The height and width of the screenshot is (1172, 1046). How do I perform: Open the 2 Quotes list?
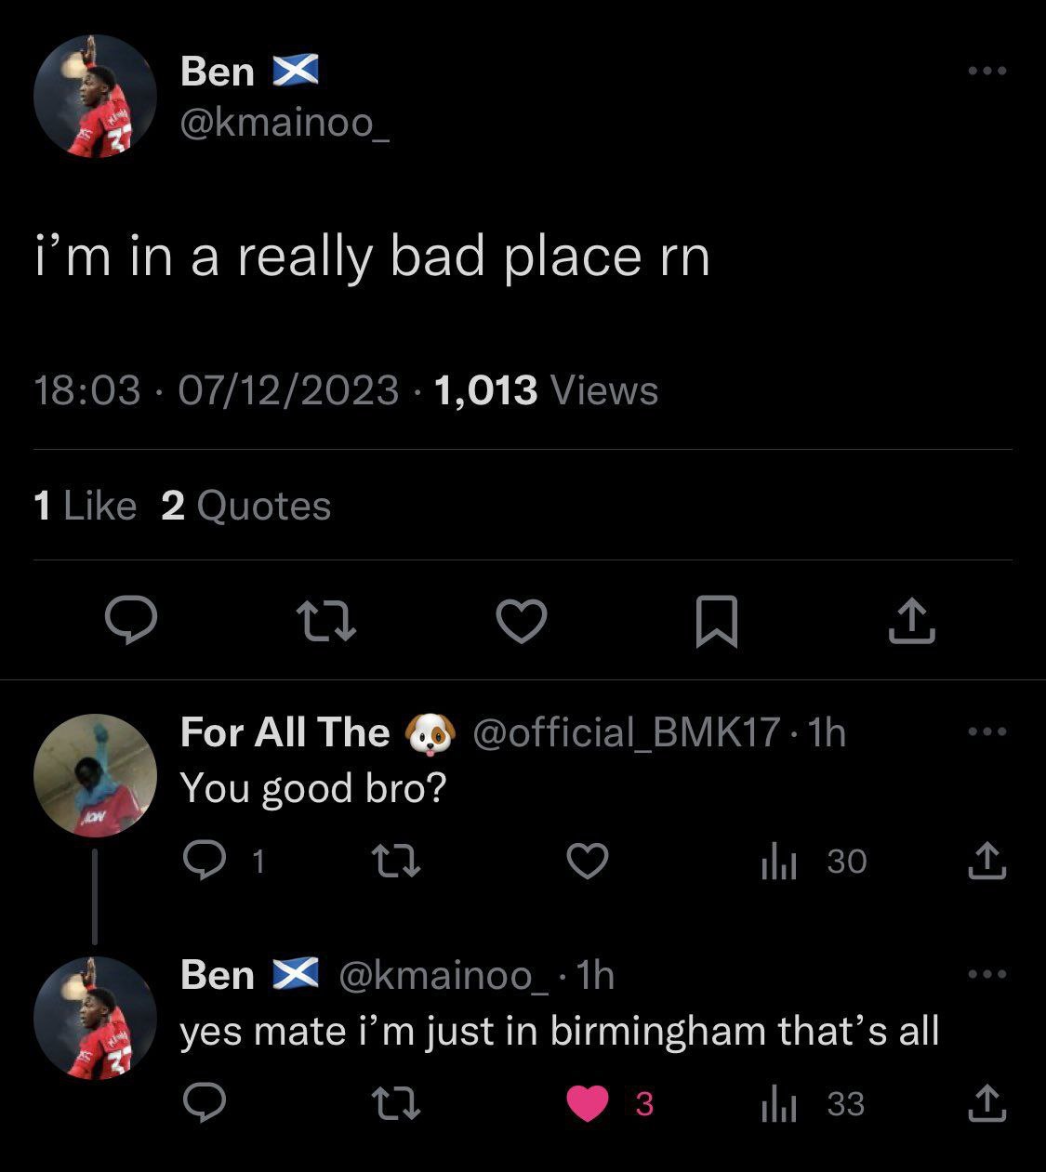[246, 506]
